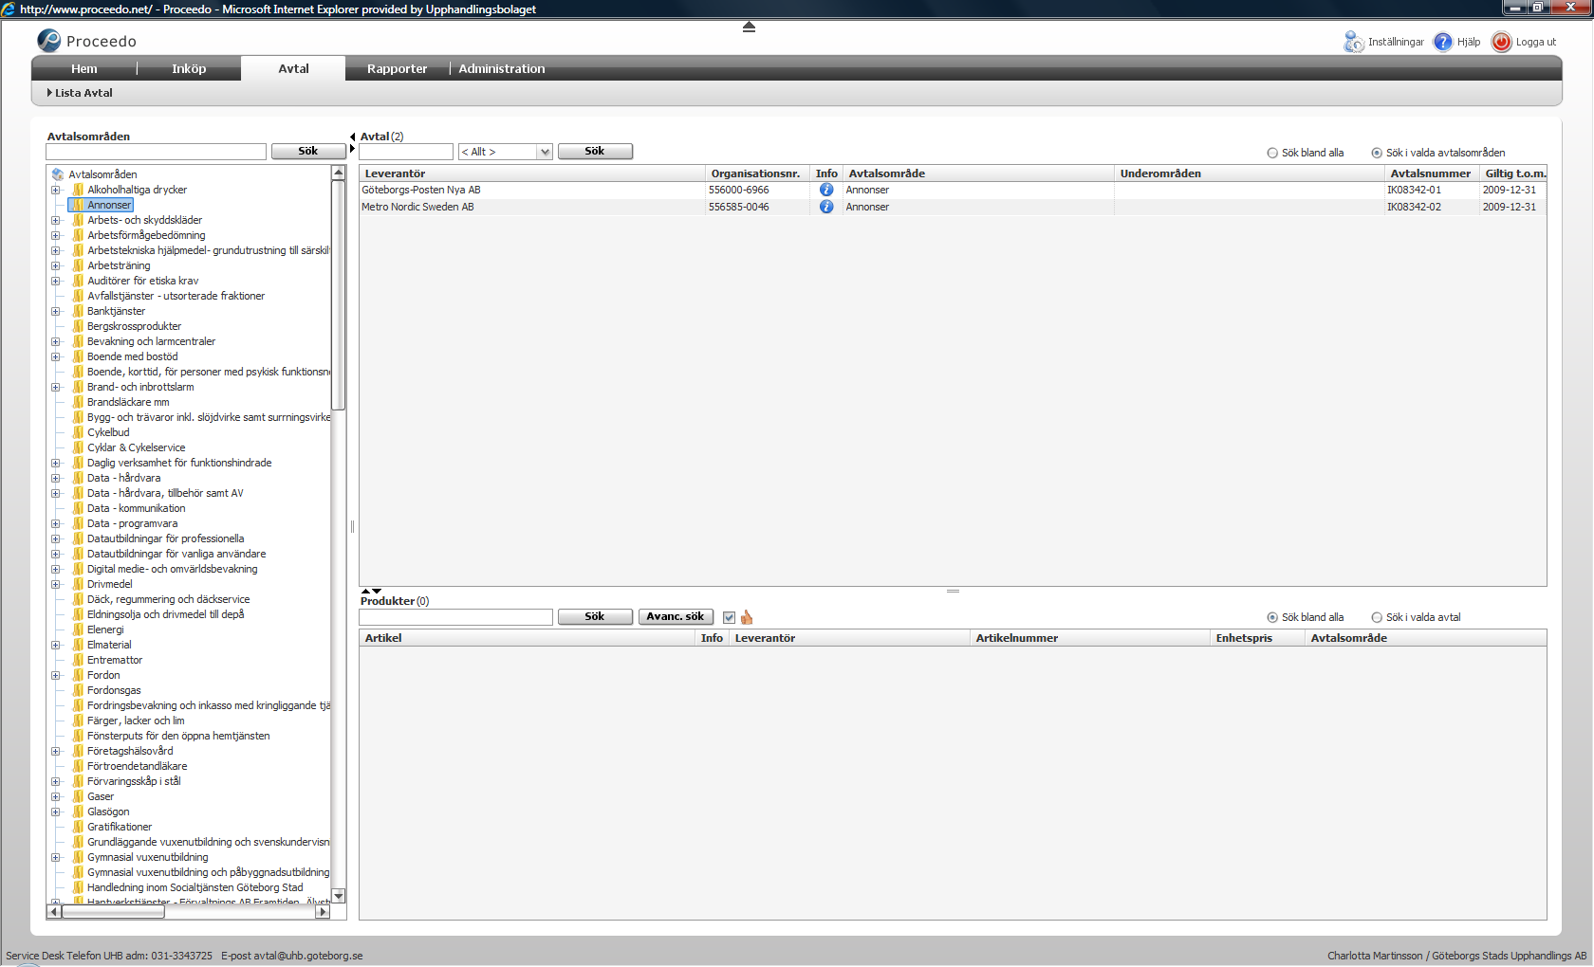
Task: Focus the Avtalsområden search field
Action: tap(157, 152)
